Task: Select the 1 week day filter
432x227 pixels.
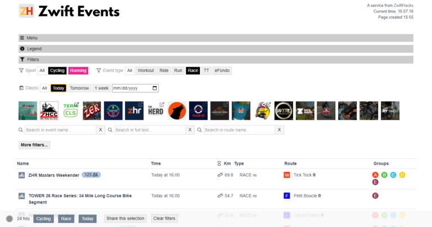Action: 101,88
